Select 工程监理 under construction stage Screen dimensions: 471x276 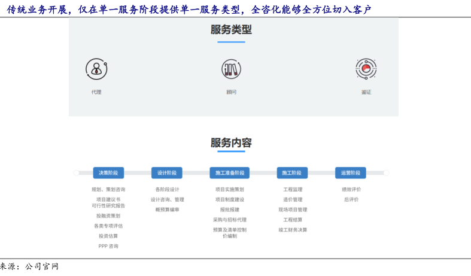point(293,189)
